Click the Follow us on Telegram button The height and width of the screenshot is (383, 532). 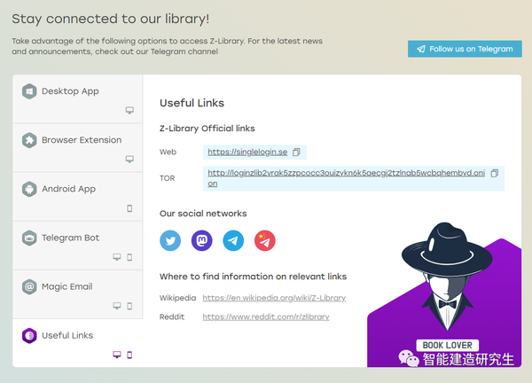tap(465, 49)
